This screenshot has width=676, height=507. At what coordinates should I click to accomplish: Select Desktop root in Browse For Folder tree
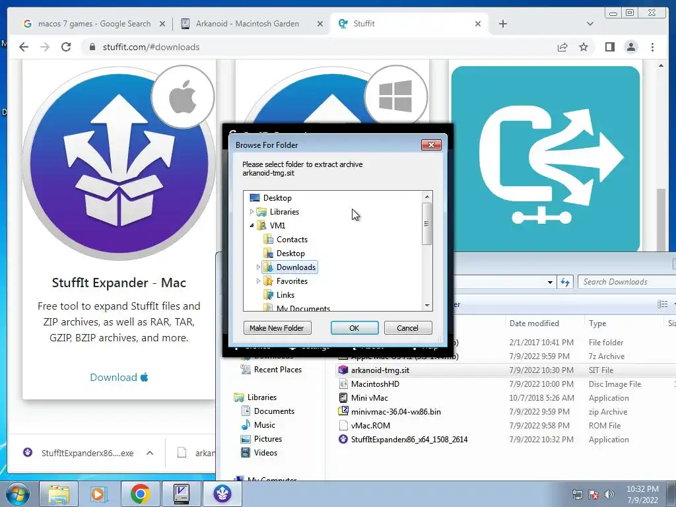[x=277, y=198]
